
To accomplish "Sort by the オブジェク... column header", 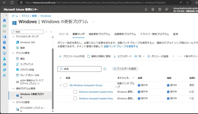I will tap(126, 78).
